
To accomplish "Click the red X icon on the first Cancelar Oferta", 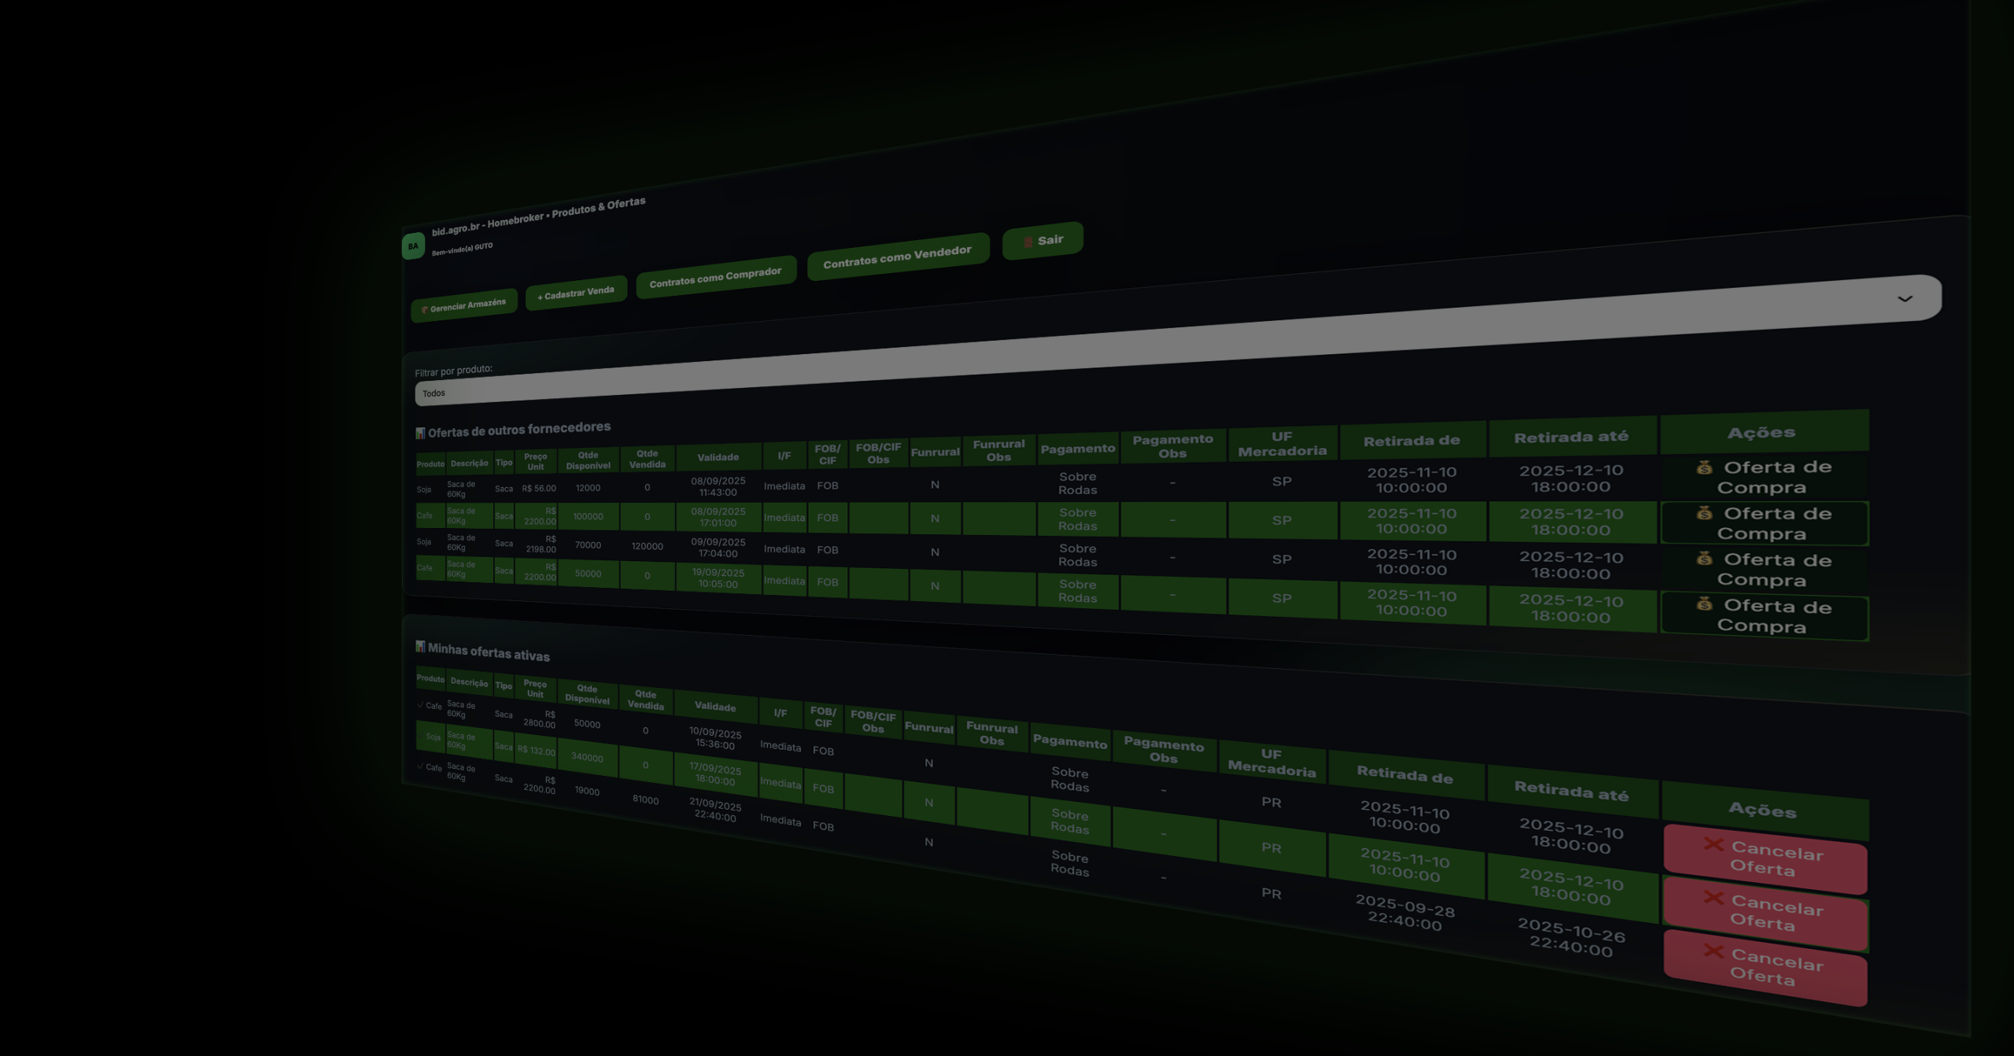I will tap(1713, 844).
